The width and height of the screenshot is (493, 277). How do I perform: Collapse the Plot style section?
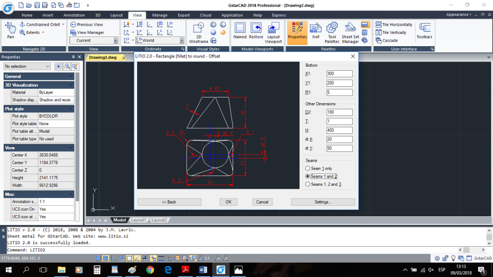[39, 109]
